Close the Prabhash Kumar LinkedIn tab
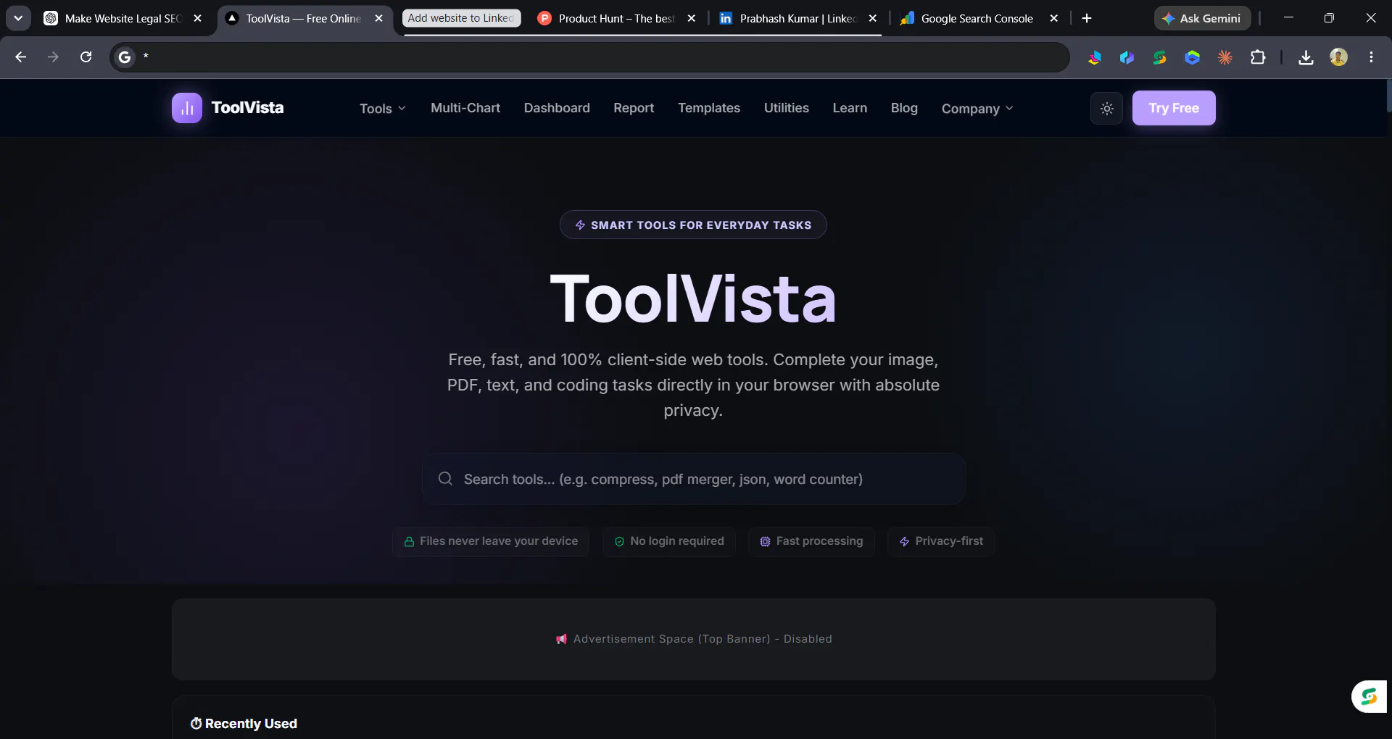This screenshot has height=739, width=1392. 872,18
